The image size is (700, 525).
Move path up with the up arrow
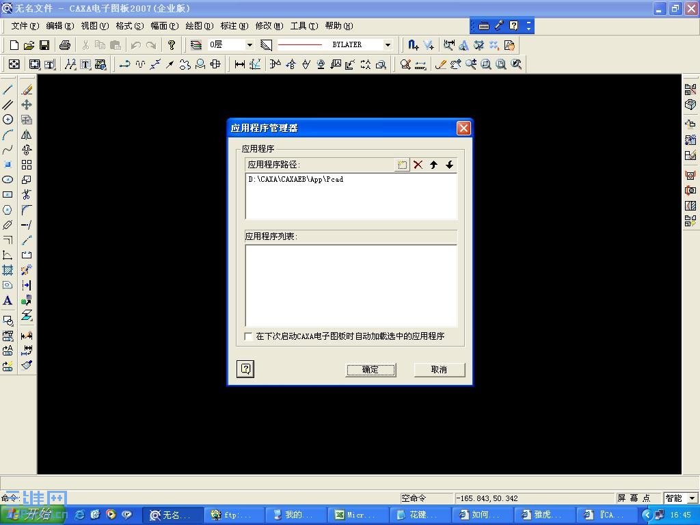433,165
